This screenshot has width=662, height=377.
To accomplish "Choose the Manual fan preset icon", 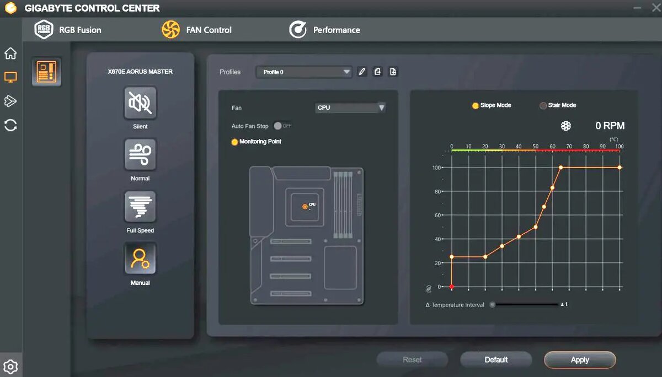I will 140,258.
